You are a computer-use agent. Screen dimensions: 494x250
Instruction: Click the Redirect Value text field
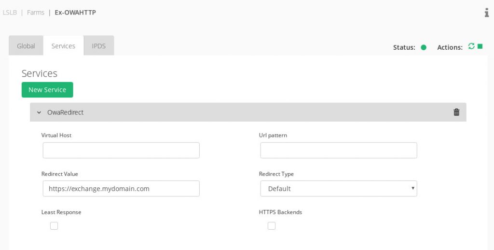point(121,189)
